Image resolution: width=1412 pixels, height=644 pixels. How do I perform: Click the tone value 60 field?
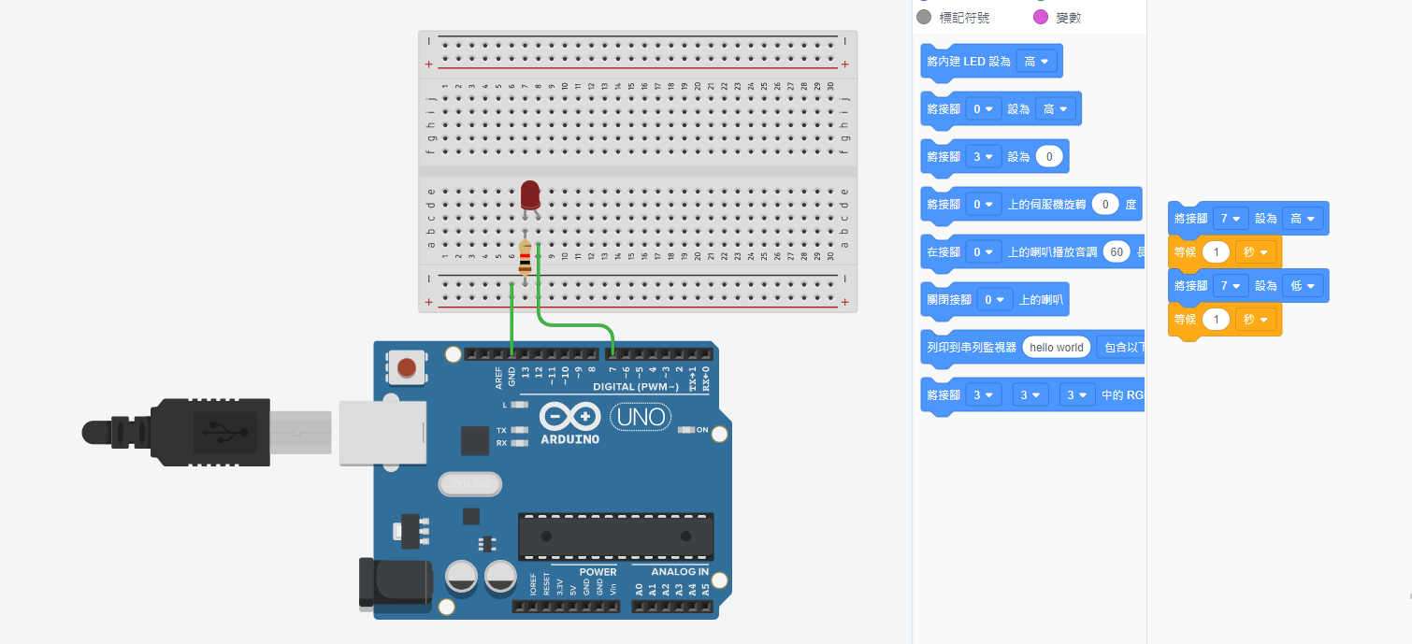[1116, 251]
